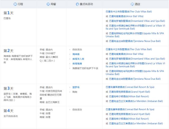
Task: Click Day 2 早餐: 酒店内 text
Action: pyautogui.click(x=46, y=50)
